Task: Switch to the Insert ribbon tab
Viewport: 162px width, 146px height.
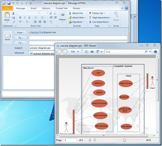Action: click(33, 8)
